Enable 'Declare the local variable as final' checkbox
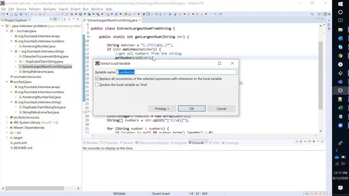The height and width of the screenshot is (196, 349). tap(97, 84)
